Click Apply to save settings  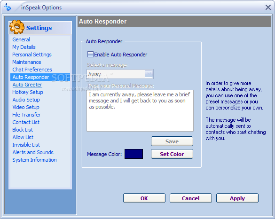pos(237,198)
